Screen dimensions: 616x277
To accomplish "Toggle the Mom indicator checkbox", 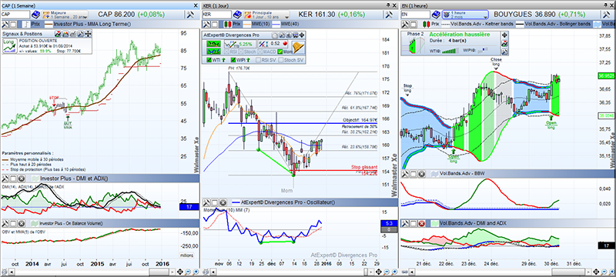I will coord(280,52).
